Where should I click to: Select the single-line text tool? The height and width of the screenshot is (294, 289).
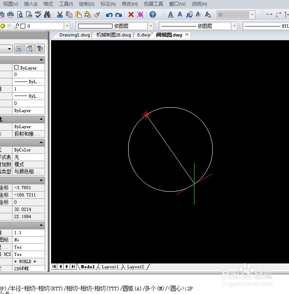click(180, 14)
